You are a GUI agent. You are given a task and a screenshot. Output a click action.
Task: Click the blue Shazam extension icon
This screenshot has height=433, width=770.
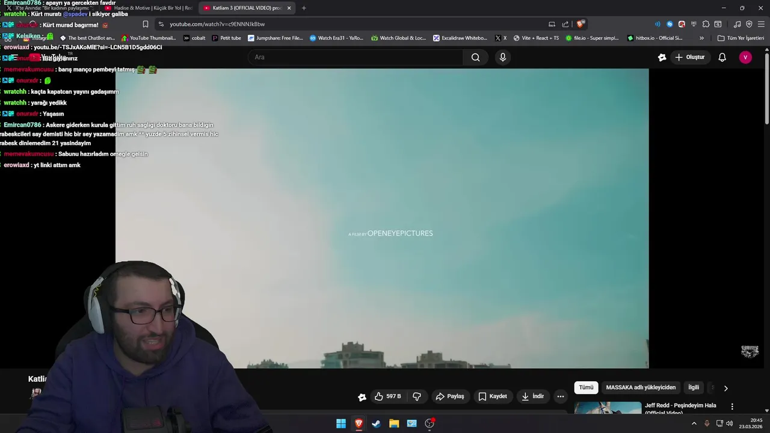click(670, 24)
